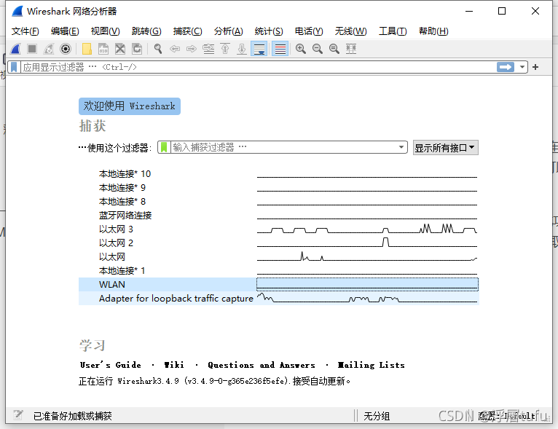This screenshot has width=558, height=429.
Task: Select the WLAN interface row
Action: click(x=279, y=285)
